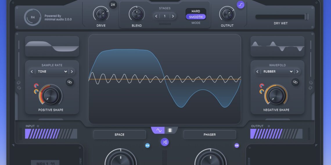Click the purple shuffle randomize icon
This screenshot has height=165, width=331.
coord(165,142)
